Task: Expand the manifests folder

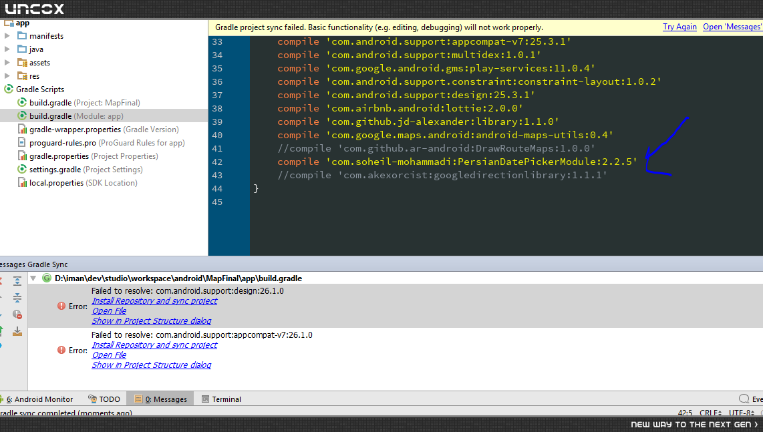Action: (x=7, y=35)
